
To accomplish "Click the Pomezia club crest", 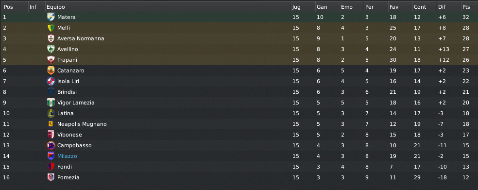I will [51, 177].
